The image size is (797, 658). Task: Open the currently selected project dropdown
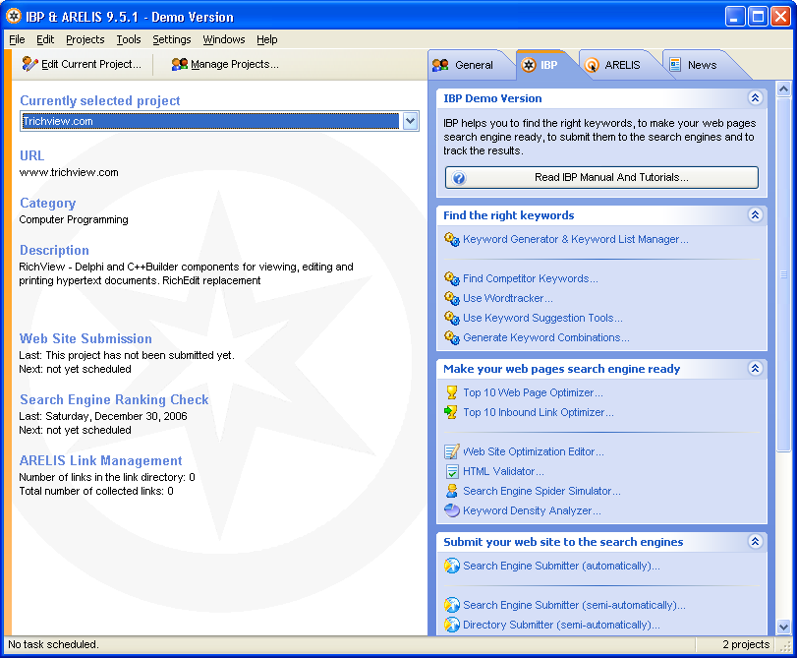click(x=410, y=121)
